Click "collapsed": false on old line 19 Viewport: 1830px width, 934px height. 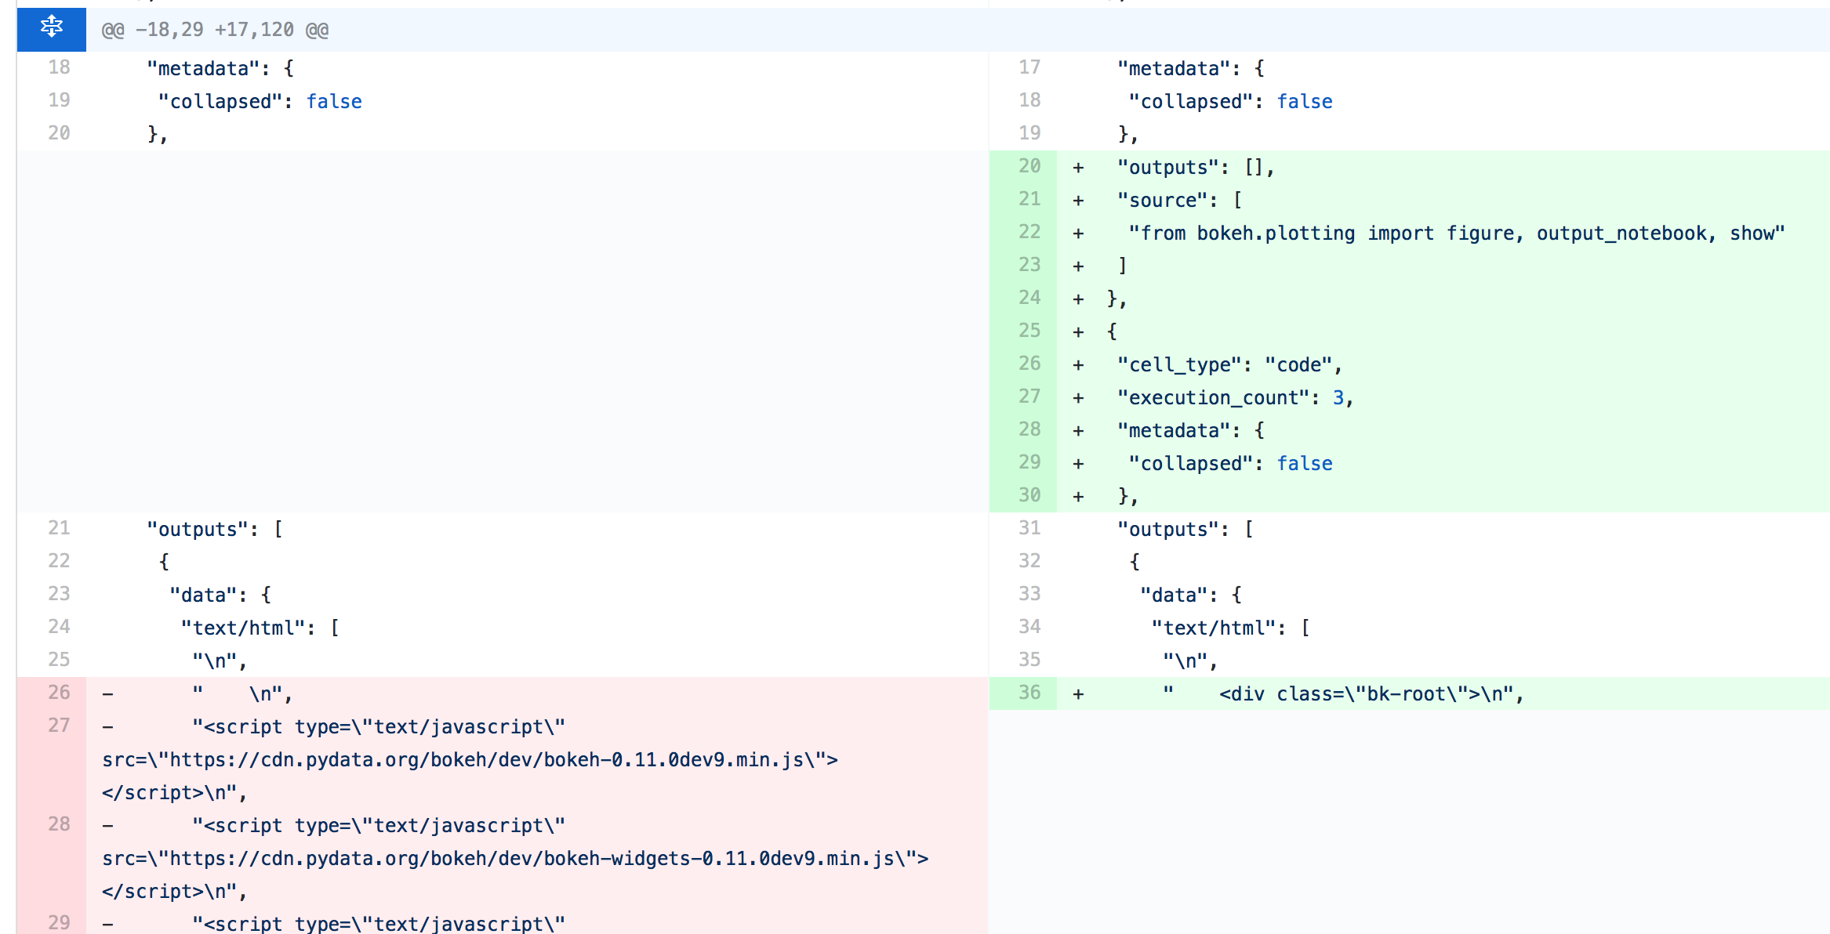click(x=260, y=102)
